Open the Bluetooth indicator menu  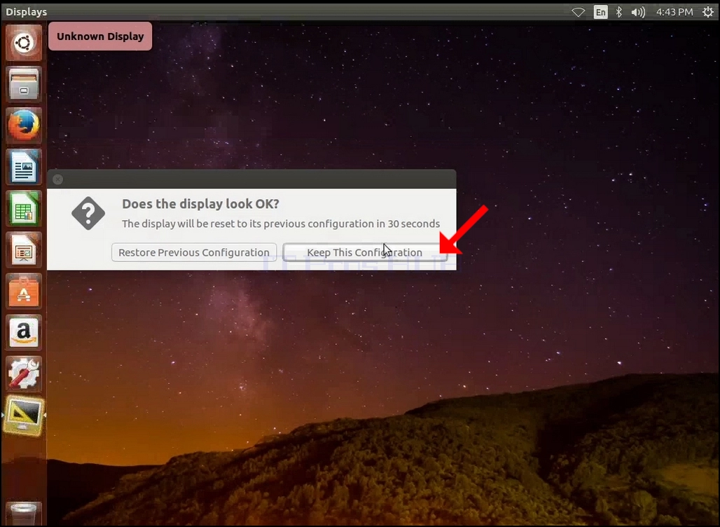619,12
